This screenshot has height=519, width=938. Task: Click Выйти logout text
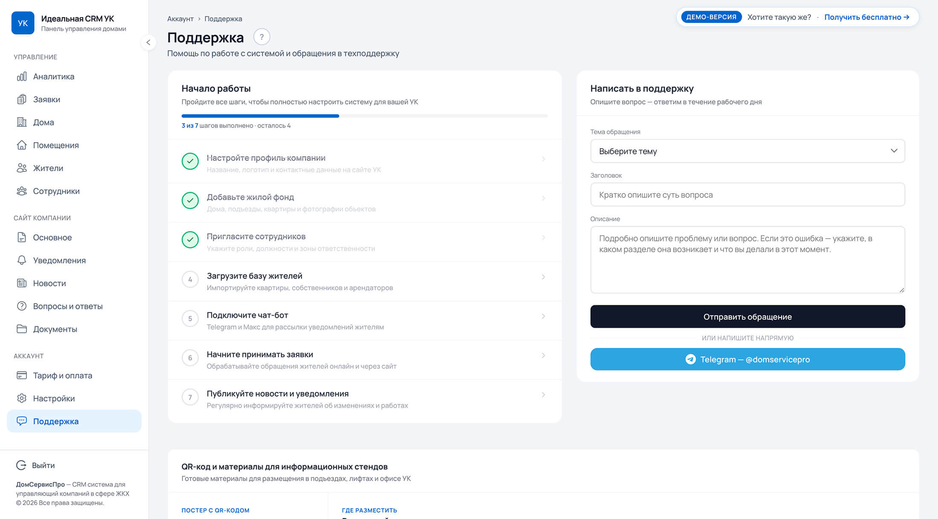click(x=43, y=465)
